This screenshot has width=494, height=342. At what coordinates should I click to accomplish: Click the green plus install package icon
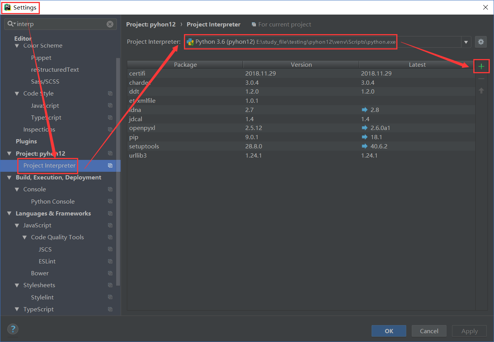click(x=481, y=66)
